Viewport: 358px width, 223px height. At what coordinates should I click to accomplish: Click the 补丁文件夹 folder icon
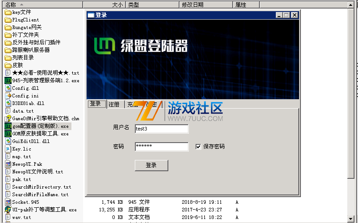[8, 35]
